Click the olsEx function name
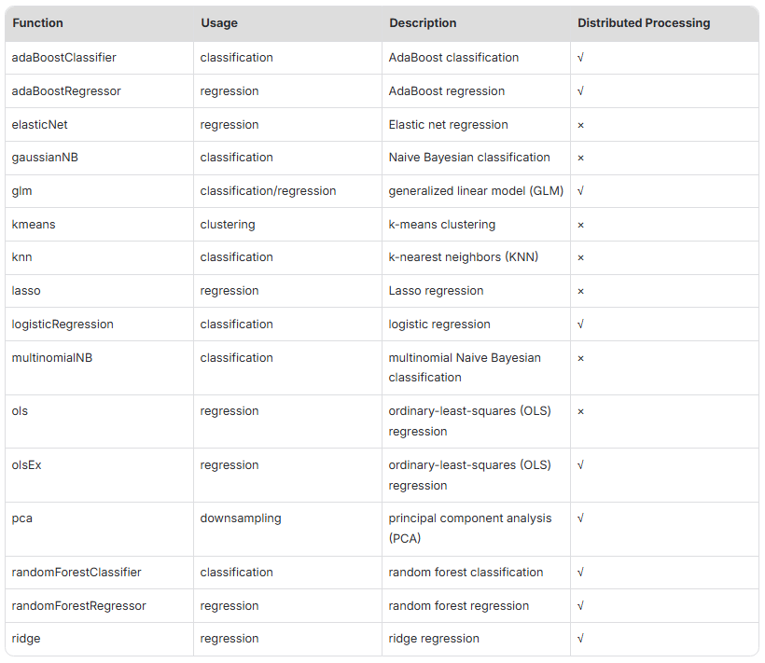This screenshot has width=765, height=663. tap(26, 465)
